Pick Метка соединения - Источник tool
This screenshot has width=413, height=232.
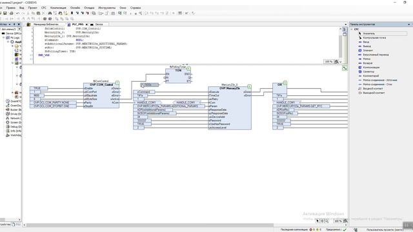380,80
